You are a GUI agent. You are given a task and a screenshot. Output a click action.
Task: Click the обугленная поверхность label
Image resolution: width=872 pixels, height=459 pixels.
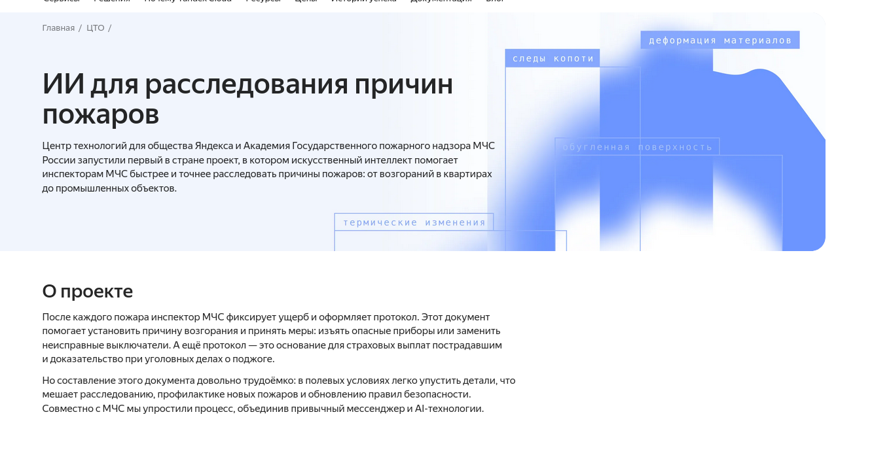point(637,146)
